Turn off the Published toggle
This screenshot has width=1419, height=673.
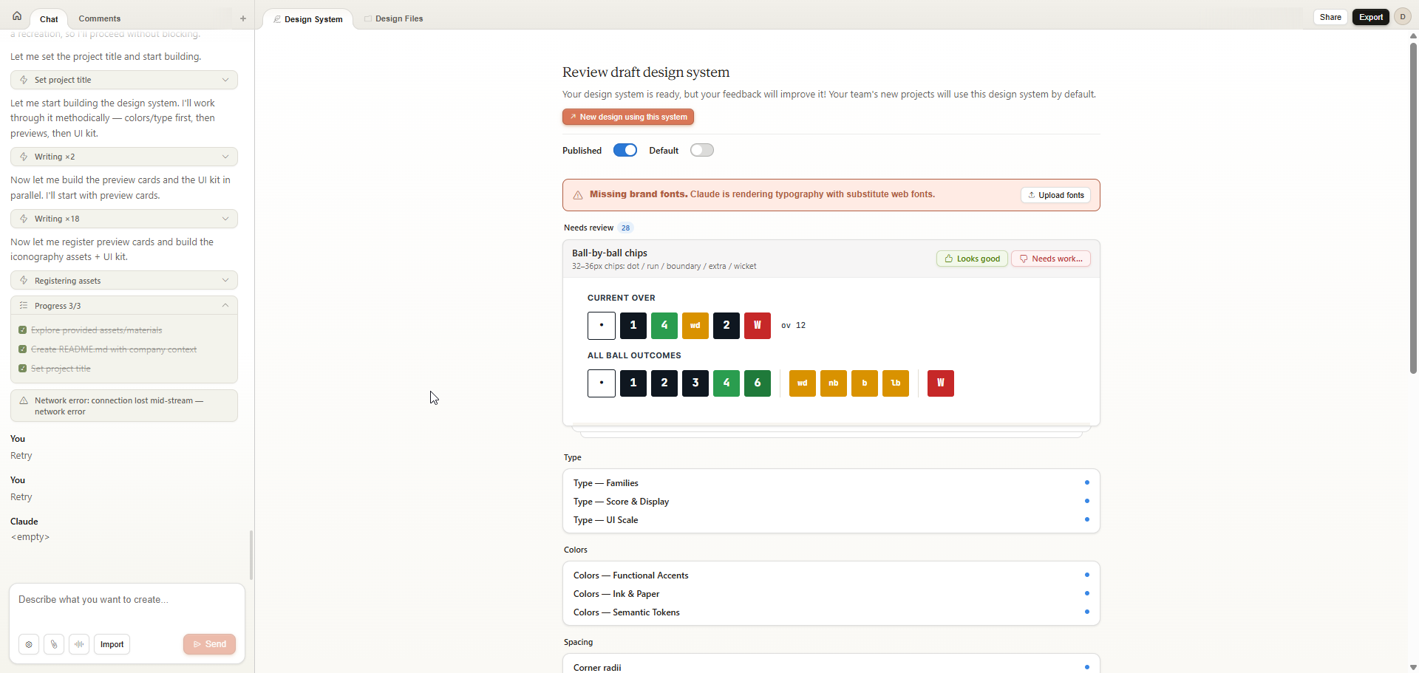click(625, 150)
